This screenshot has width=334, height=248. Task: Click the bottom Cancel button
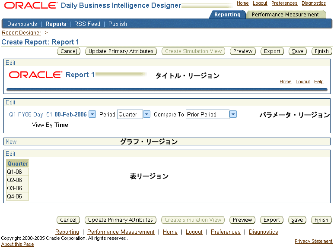coord(68,220)
